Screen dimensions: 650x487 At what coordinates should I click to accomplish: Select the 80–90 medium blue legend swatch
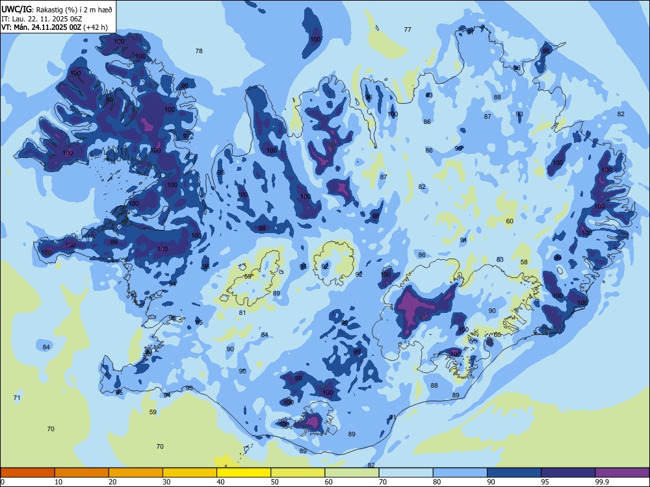pyautogui.click(x=460, y=473)
